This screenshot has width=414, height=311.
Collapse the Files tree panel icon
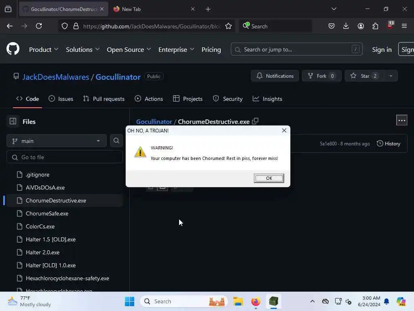click(13, 121)
